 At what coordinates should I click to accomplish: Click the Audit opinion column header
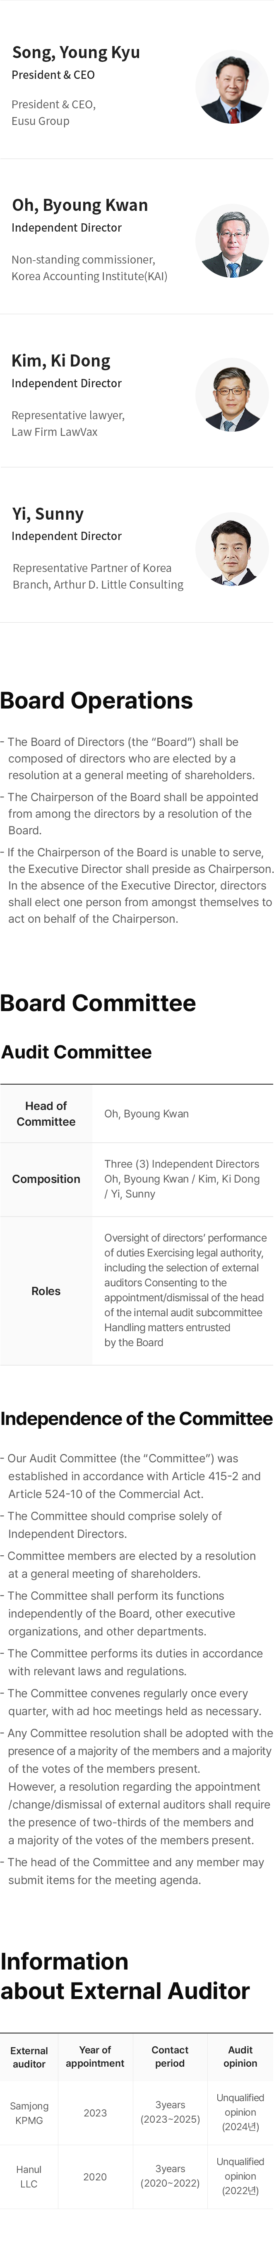click(x=240, y=2058)
